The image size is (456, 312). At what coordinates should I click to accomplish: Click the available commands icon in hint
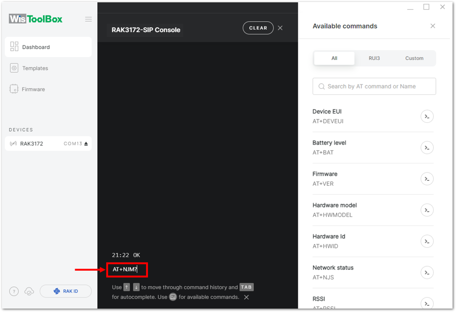173,297
